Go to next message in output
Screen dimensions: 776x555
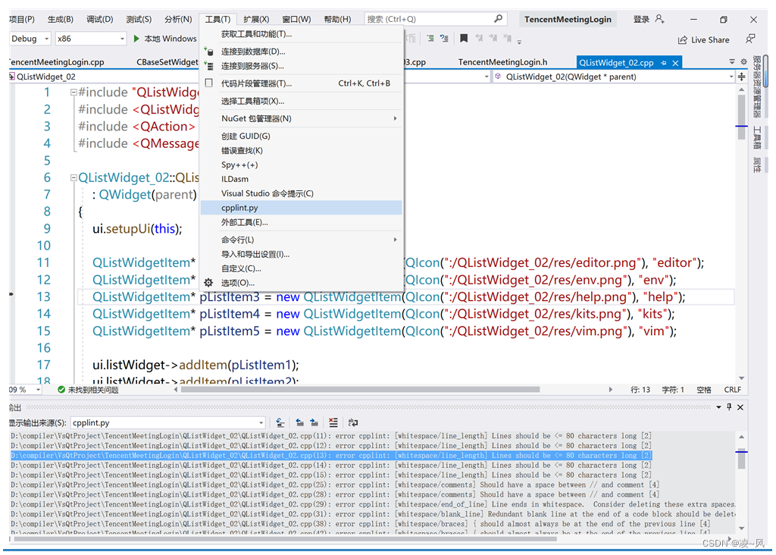click(x=314, y=422)
